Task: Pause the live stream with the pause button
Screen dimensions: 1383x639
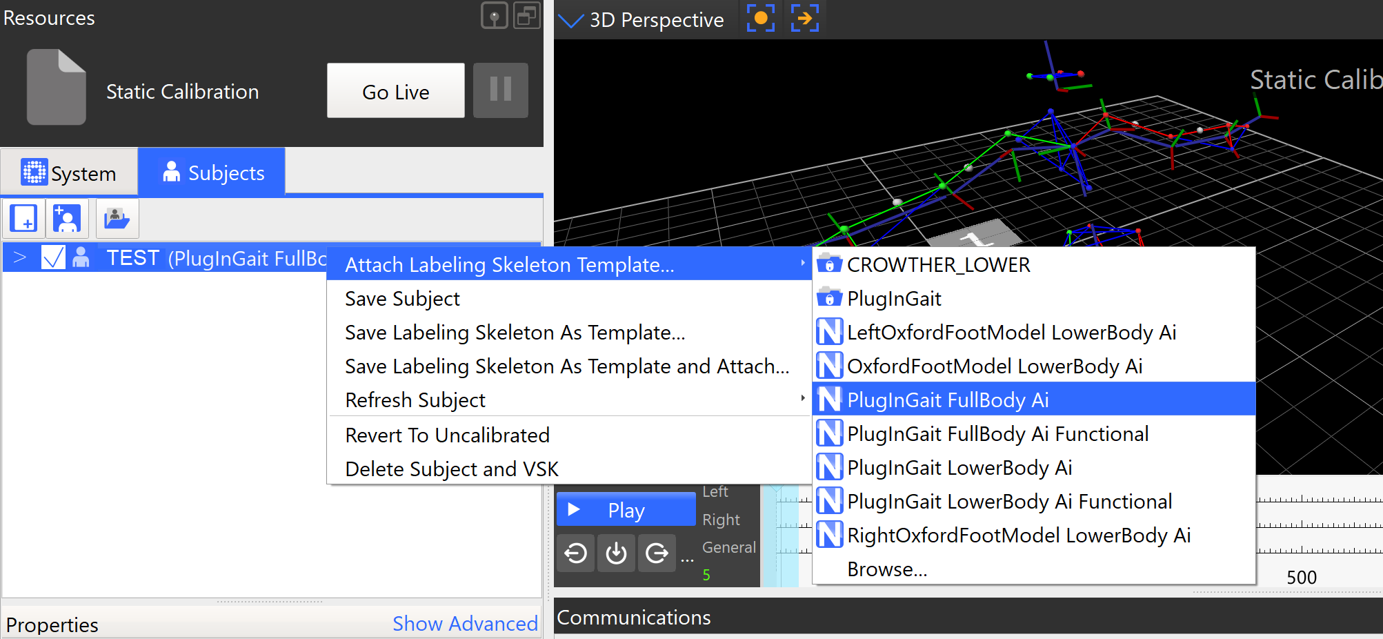Action: pos(501,90)
